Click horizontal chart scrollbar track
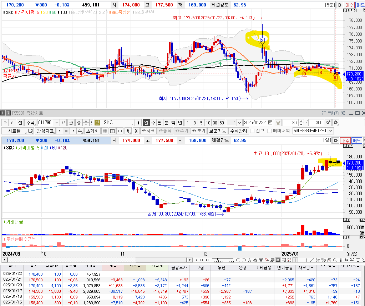 [x=97, y=260]
